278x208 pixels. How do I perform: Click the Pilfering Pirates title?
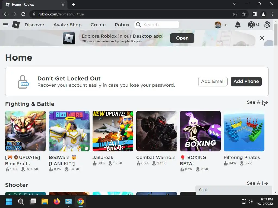click(242, 157)
